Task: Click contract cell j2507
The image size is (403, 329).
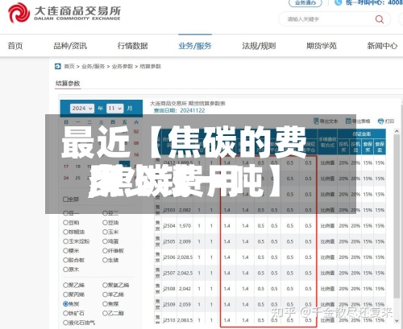Action: pyautogui.click(x=169, y=273)
